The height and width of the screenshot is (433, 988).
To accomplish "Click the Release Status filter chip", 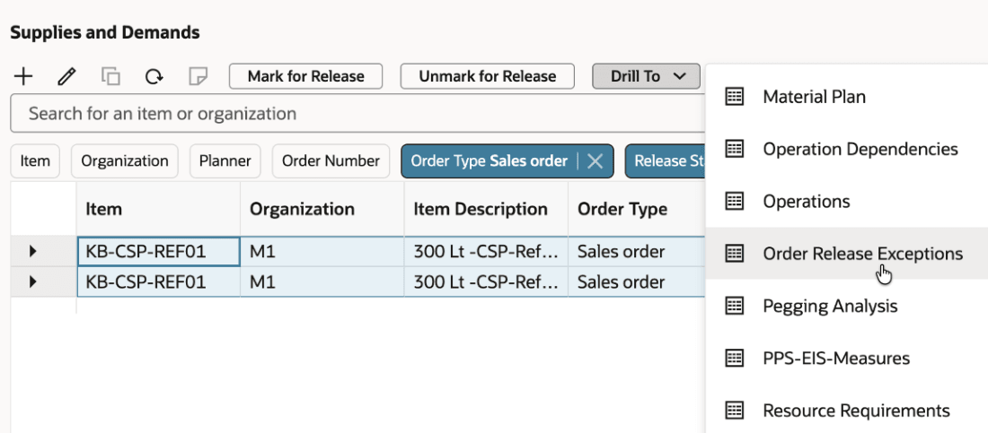I will tap(666, 161).
